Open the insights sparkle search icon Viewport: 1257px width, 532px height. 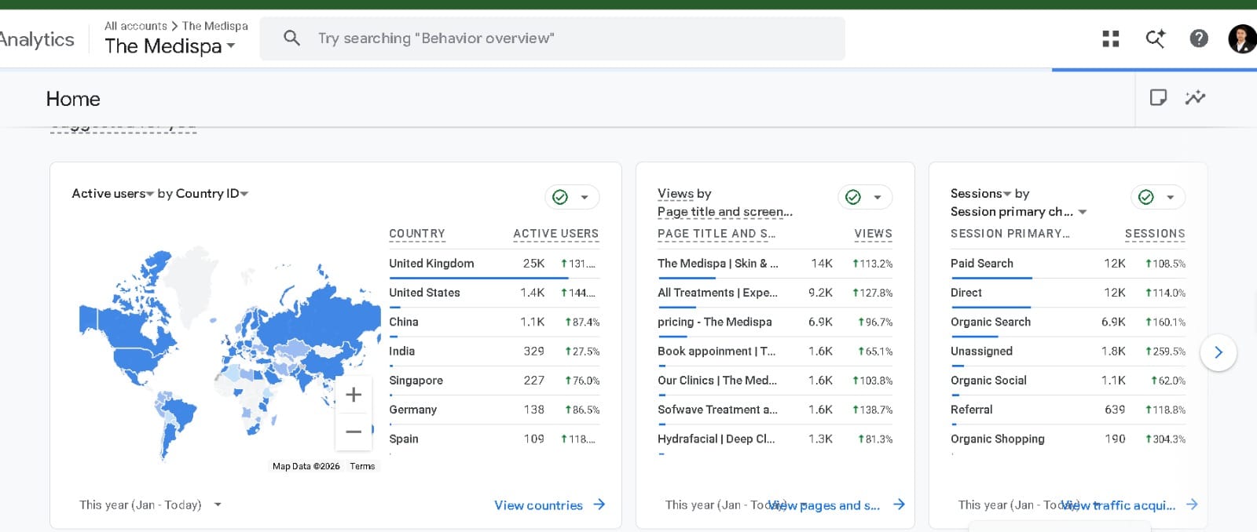click(x=1155, y=38)
